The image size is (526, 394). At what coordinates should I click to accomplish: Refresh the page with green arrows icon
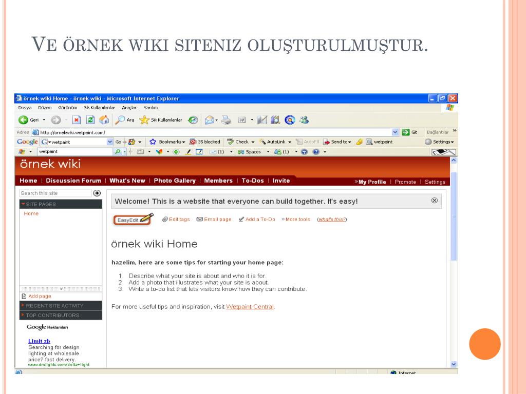click(x=90, y=120)
